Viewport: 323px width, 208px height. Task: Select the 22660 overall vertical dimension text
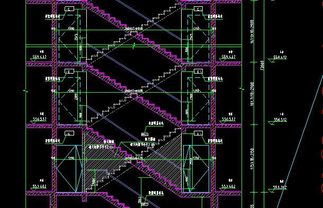click(262, 66)
